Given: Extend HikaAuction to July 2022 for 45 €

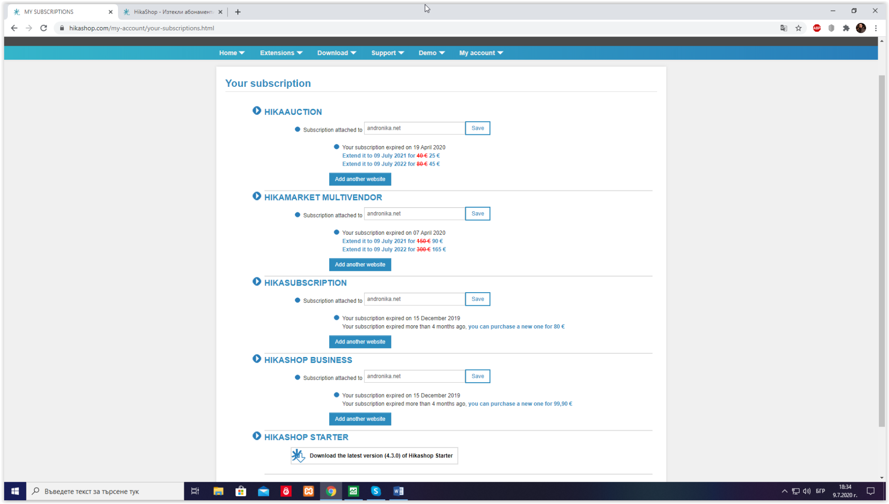Looking at the screenshot, I should click(x=391, y=164).
